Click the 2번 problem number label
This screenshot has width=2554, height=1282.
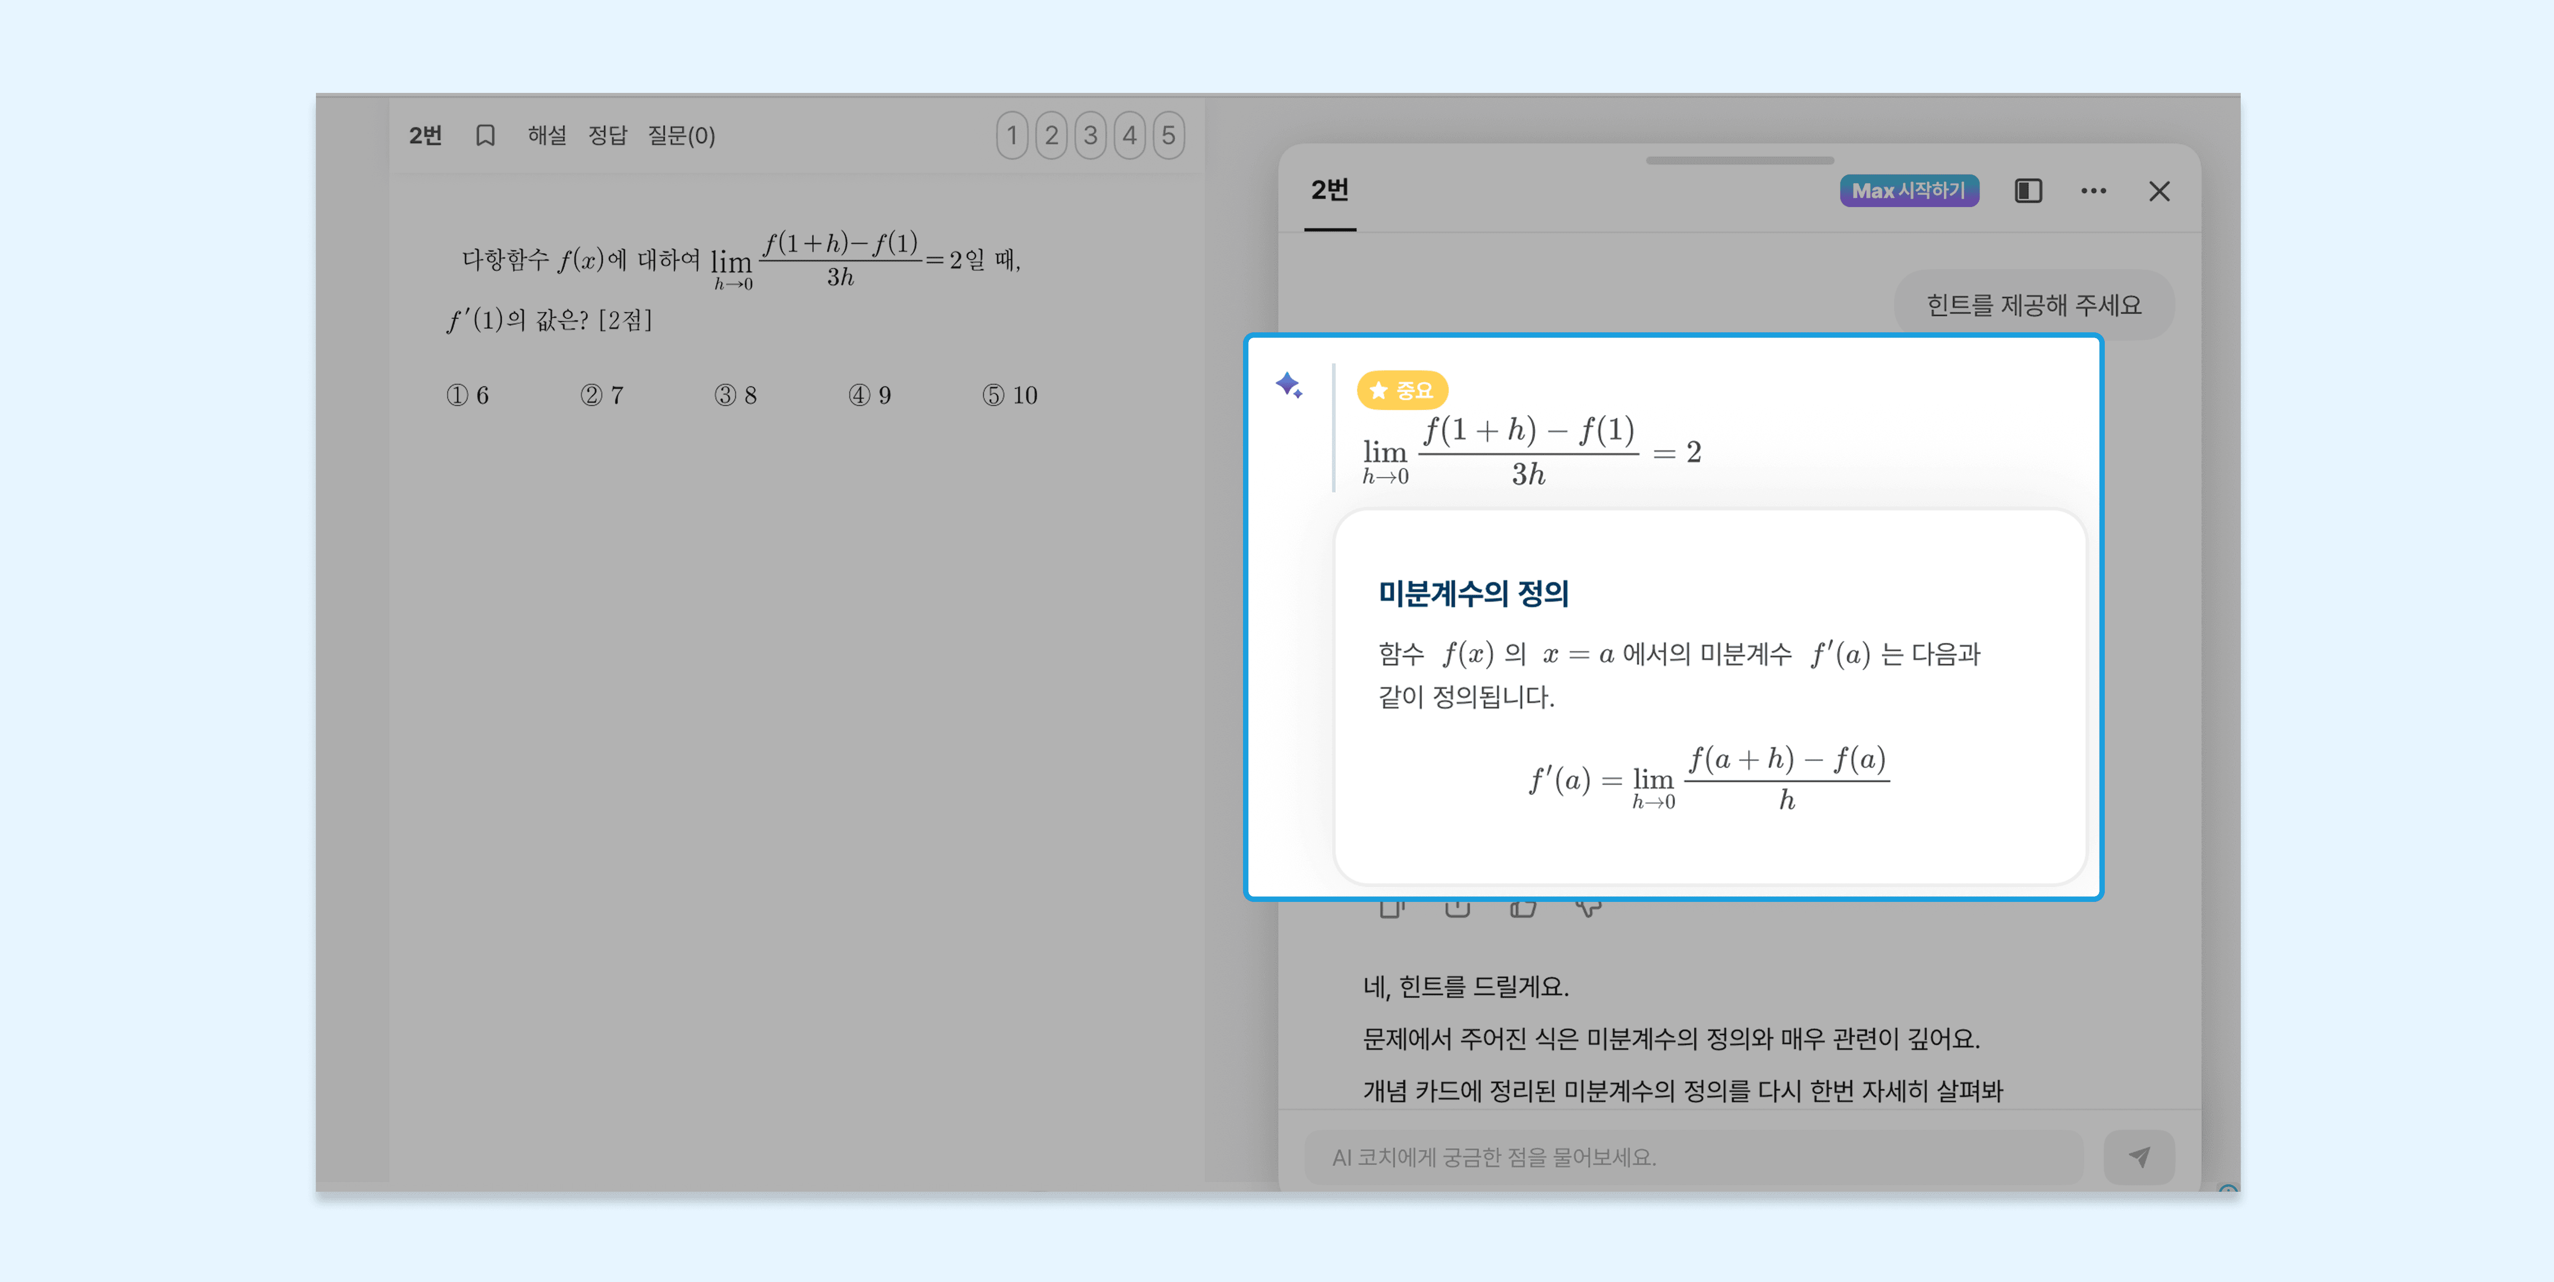pyautogui.click(x=425, y=135)
